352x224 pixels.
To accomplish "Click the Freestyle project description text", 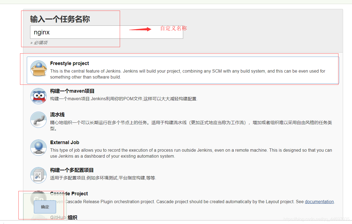I will point(188,74).
